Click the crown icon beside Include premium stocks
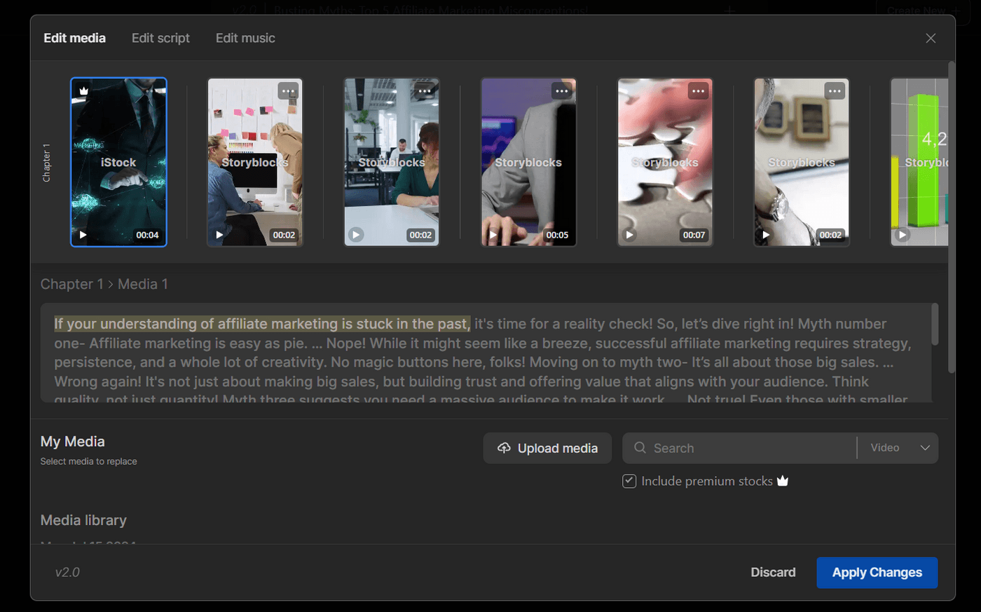Screen dimensions: 981x612 (x=783, y=480)
